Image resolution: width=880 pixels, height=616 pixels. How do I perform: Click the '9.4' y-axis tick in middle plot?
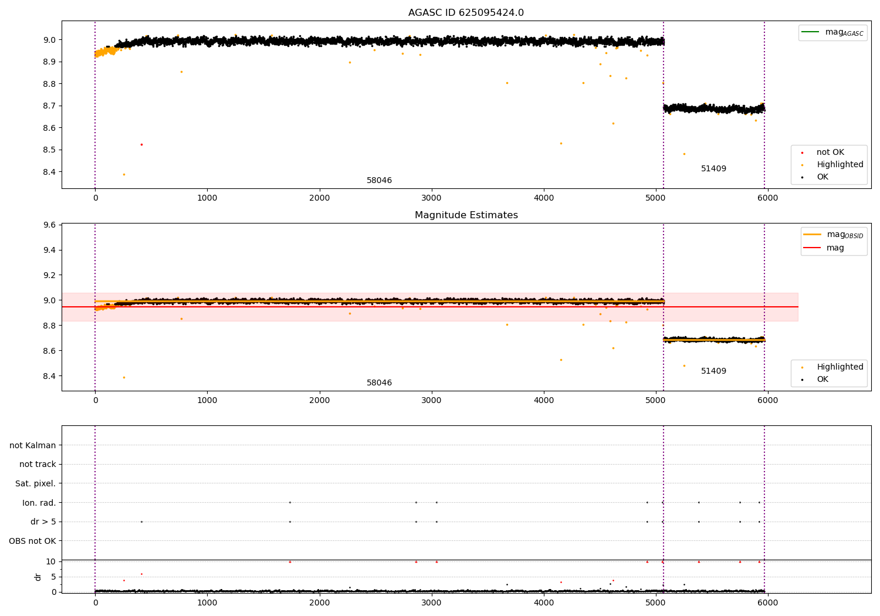pyautogui.click(x=49, y=251)
